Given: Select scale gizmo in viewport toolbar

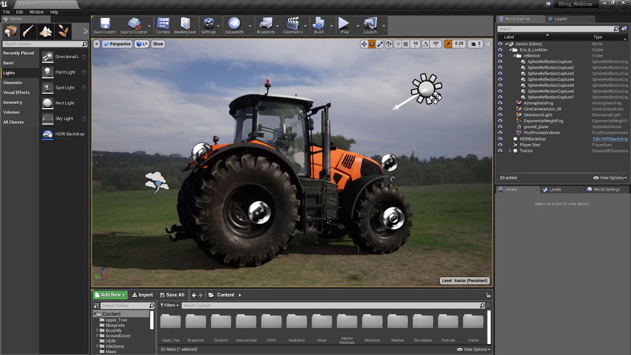Looking at the screenshot, I should [380, 44].
